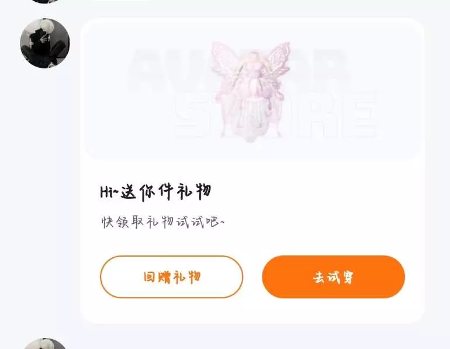The width and height of the screenshot is (450, 349).
Task: Tap the orange 去试穿 button
Action: coord(334,277)
